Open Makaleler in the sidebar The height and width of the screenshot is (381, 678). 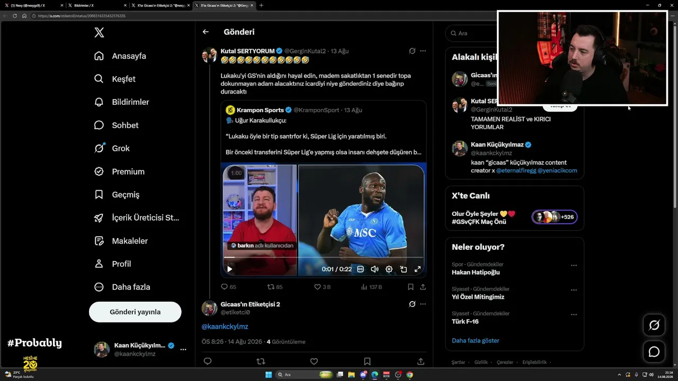coord(121,241)
